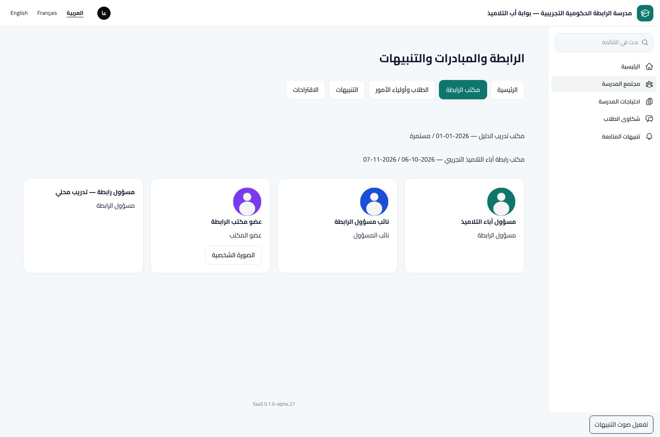Open الرئيسية in the sidebar menu
This screenshot has height=437, width=660.
click(x=604, y=66)
